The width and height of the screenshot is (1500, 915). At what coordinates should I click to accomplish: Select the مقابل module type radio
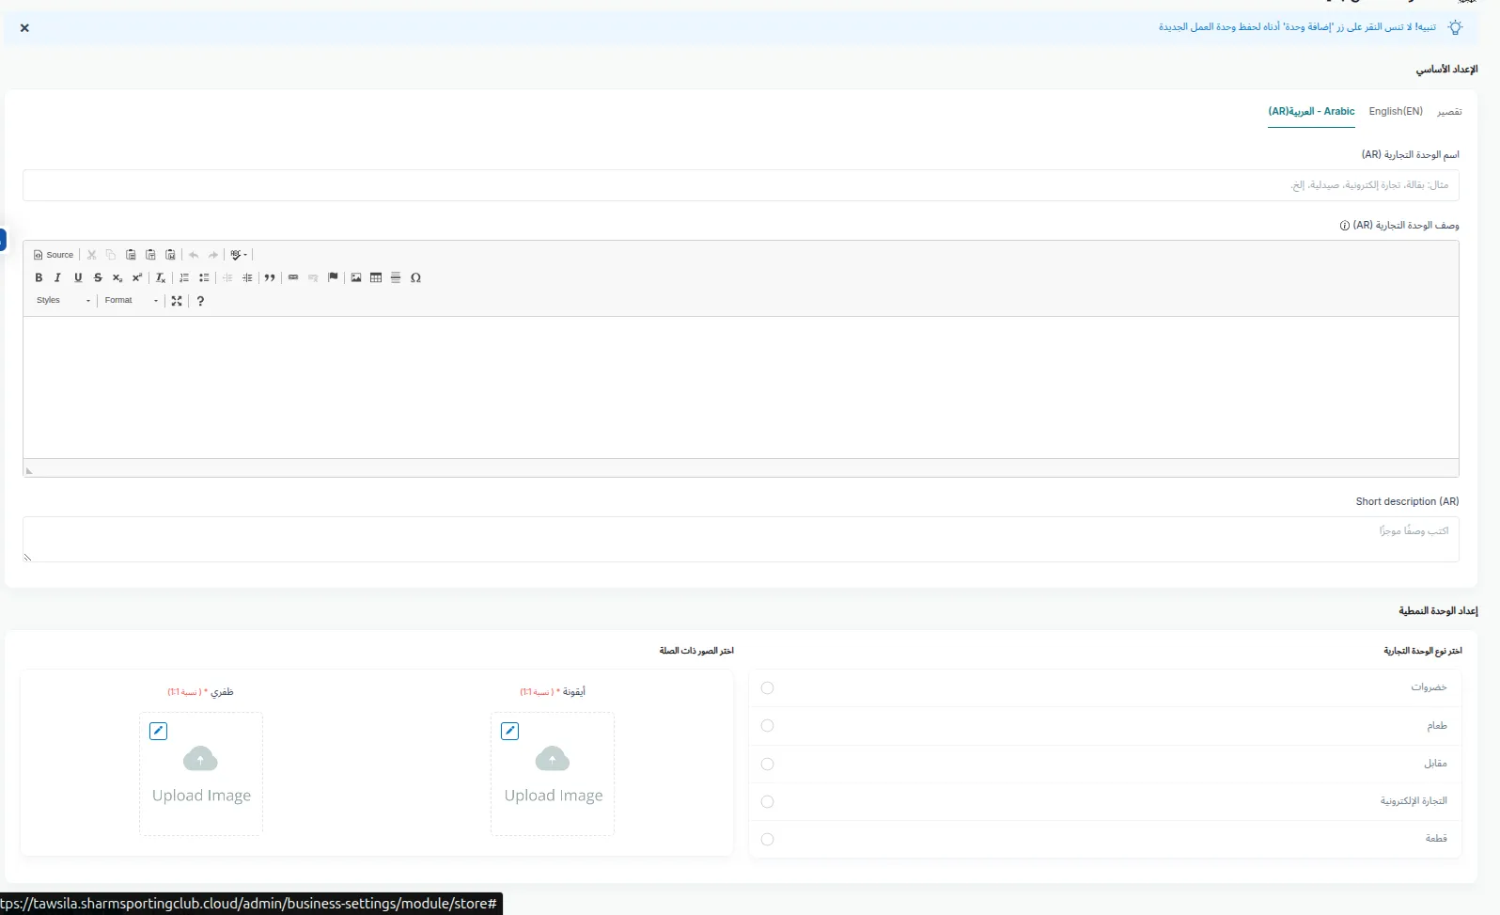(768, 765)
